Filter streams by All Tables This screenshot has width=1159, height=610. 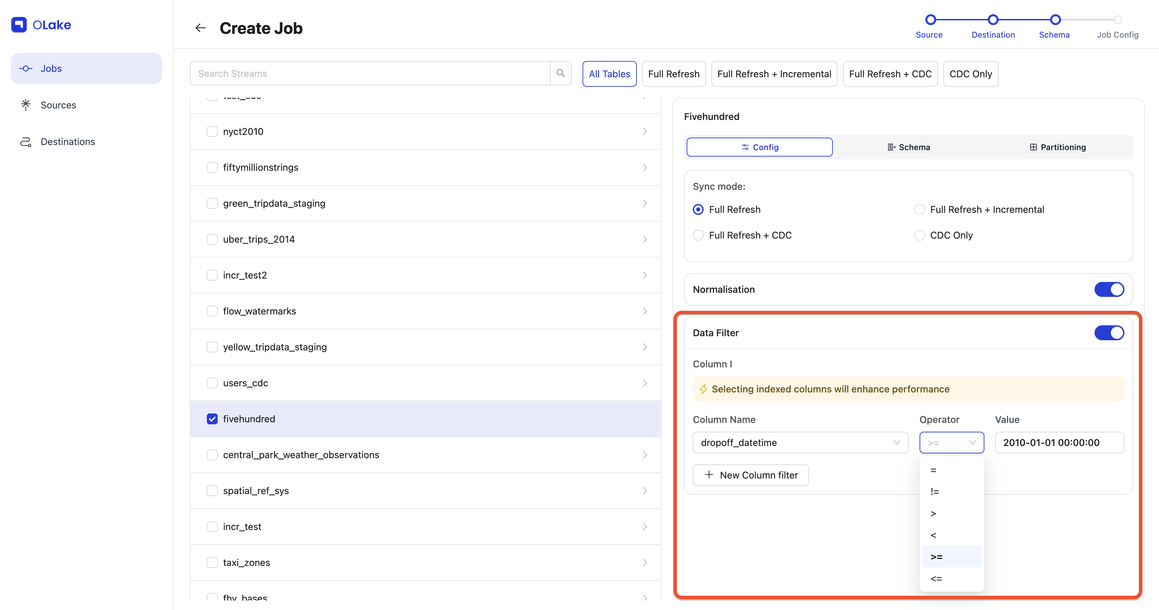click(x=610, y=74)
